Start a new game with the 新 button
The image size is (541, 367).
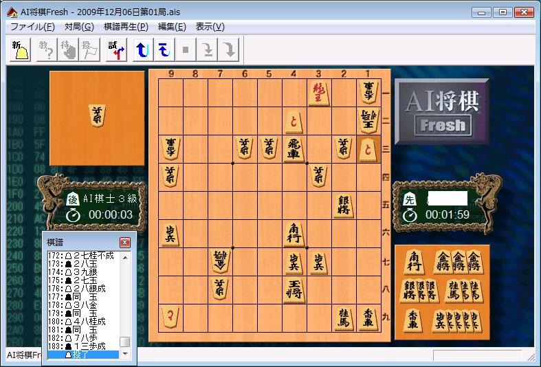(x=21, y=50)
